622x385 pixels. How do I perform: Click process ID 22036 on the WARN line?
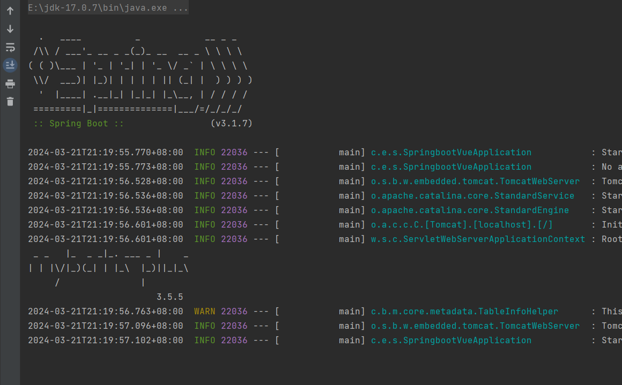point(234,311)
